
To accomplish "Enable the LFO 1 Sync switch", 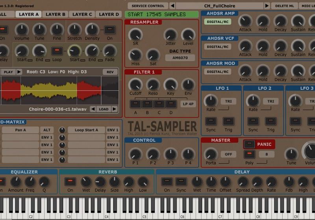I will click(x=211, y=121).
